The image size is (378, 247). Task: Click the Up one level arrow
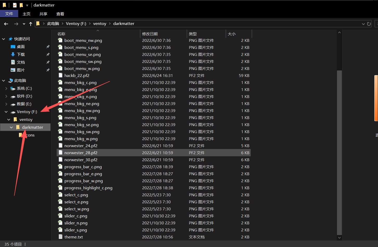(x=31, y=24)
